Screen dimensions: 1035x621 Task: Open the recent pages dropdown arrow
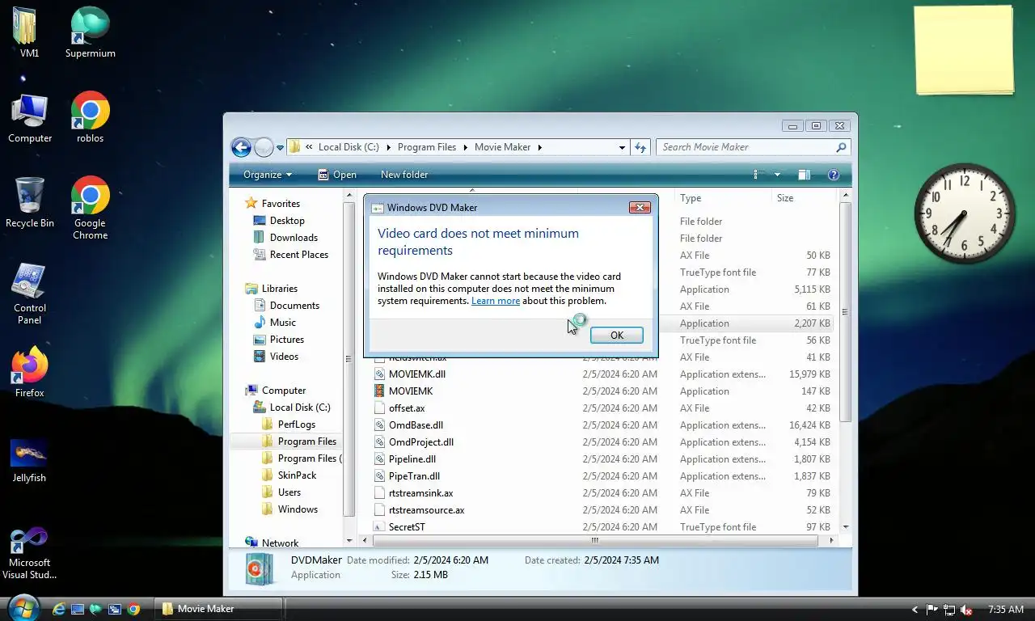(x=280, y=148)
